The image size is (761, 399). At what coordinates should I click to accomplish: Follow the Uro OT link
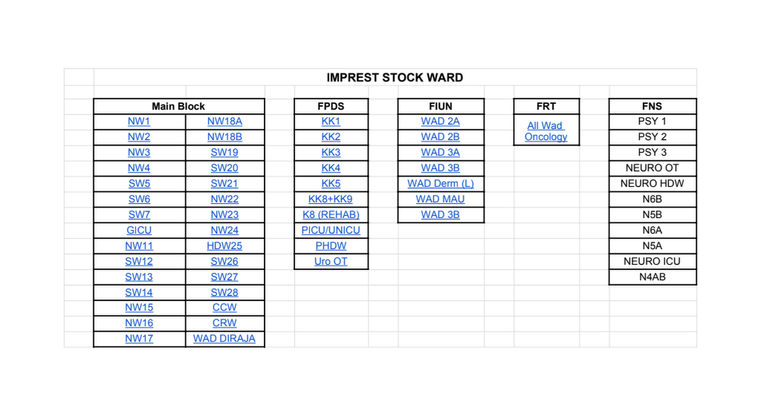coord(331,262)
